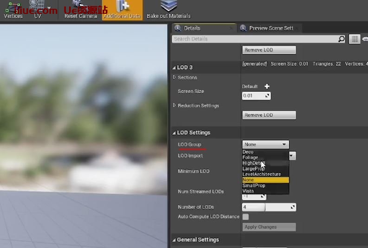Screen dimensions: 368x248
Task: Select LevelArchitecture LOD group option
Action: [265, 174]
